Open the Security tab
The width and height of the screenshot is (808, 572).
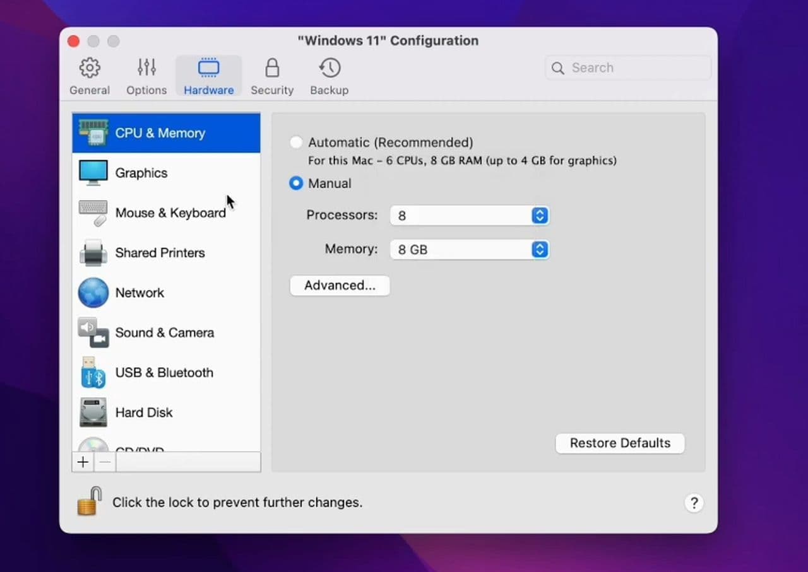point(272,76)
